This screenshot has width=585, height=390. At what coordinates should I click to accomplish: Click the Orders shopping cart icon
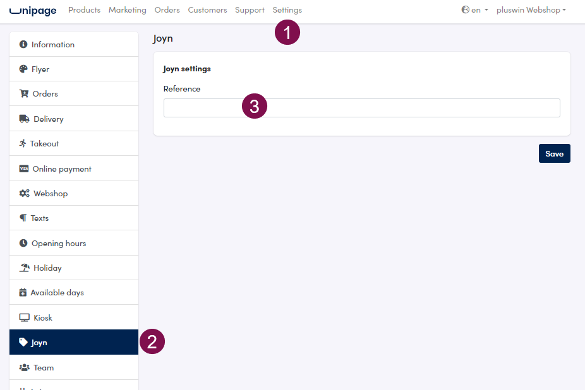click(24, 93)
